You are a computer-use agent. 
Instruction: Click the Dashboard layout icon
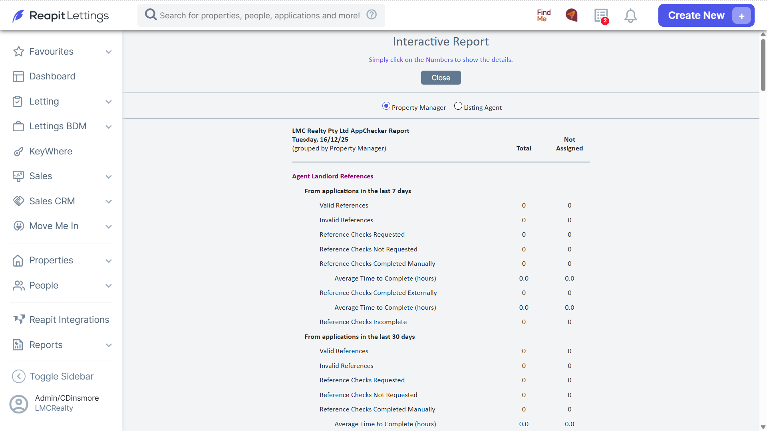click(18, 76)
